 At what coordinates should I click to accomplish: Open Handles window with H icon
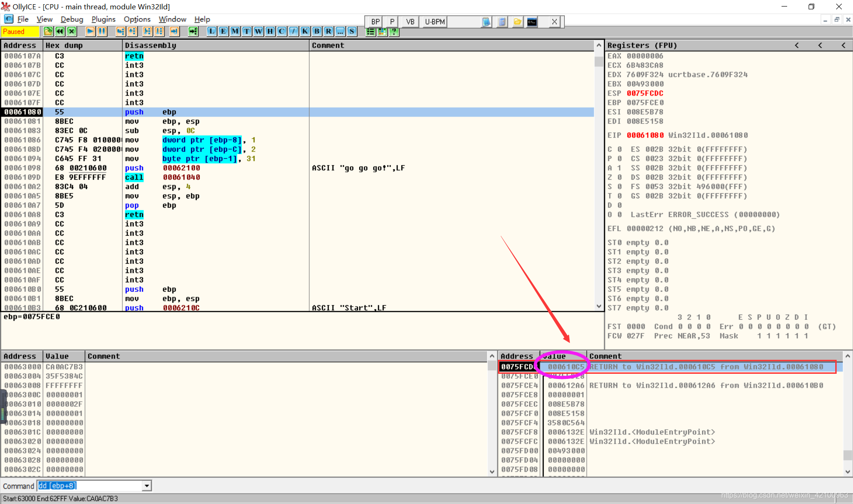(x=270, y=31)
